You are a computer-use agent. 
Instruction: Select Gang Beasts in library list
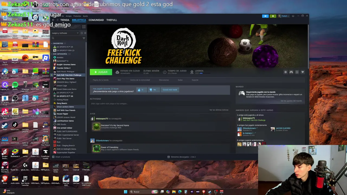click(x=62, y=103)
